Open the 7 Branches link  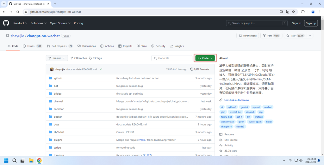(x=79, y=58)
